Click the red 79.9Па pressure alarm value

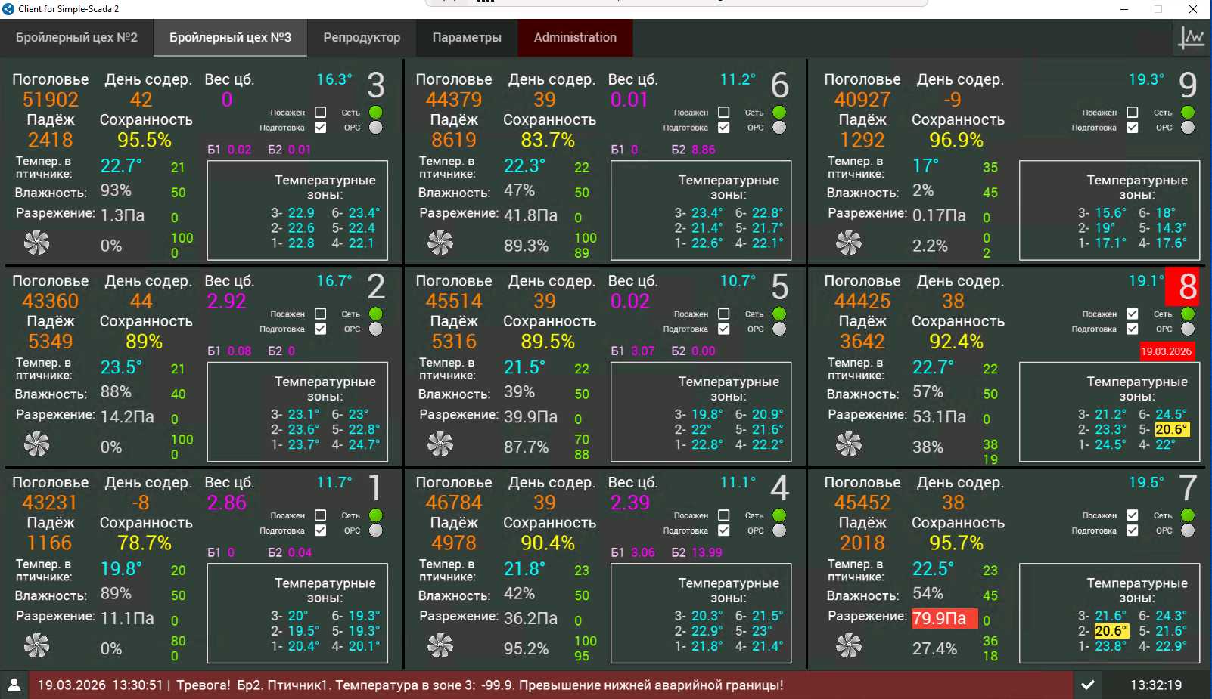(x=943, y=618)
